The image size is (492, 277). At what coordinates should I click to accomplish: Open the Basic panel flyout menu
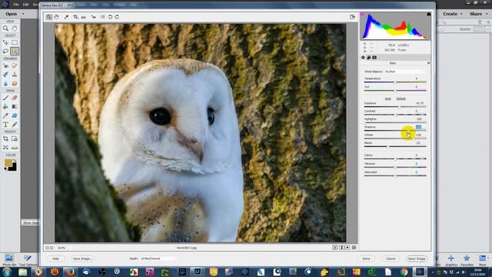tap(428, 63)
